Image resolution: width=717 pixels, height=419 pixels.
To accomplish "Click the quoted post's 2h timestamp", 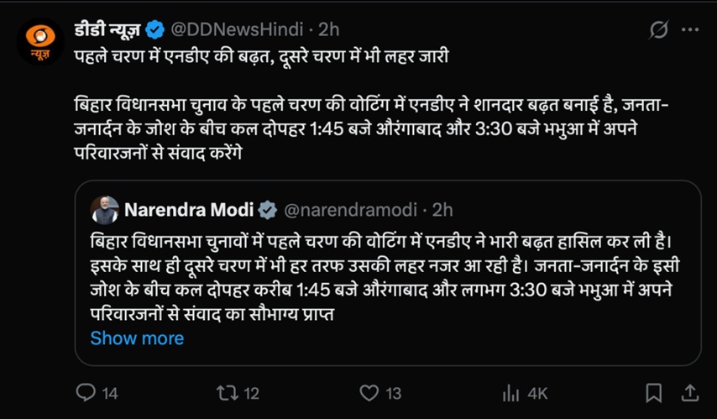I will (x=442, y=209).
